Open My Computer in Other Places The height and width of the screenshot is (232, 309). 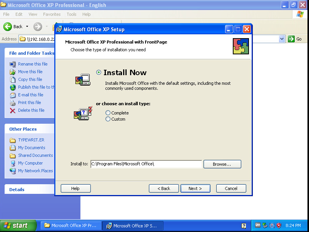tap(30, 163)
